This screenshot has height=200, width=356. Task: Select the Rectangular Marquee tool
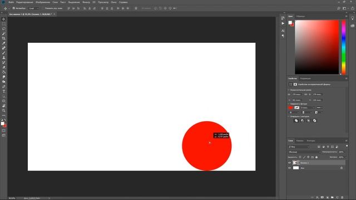(x=4, y=24)
